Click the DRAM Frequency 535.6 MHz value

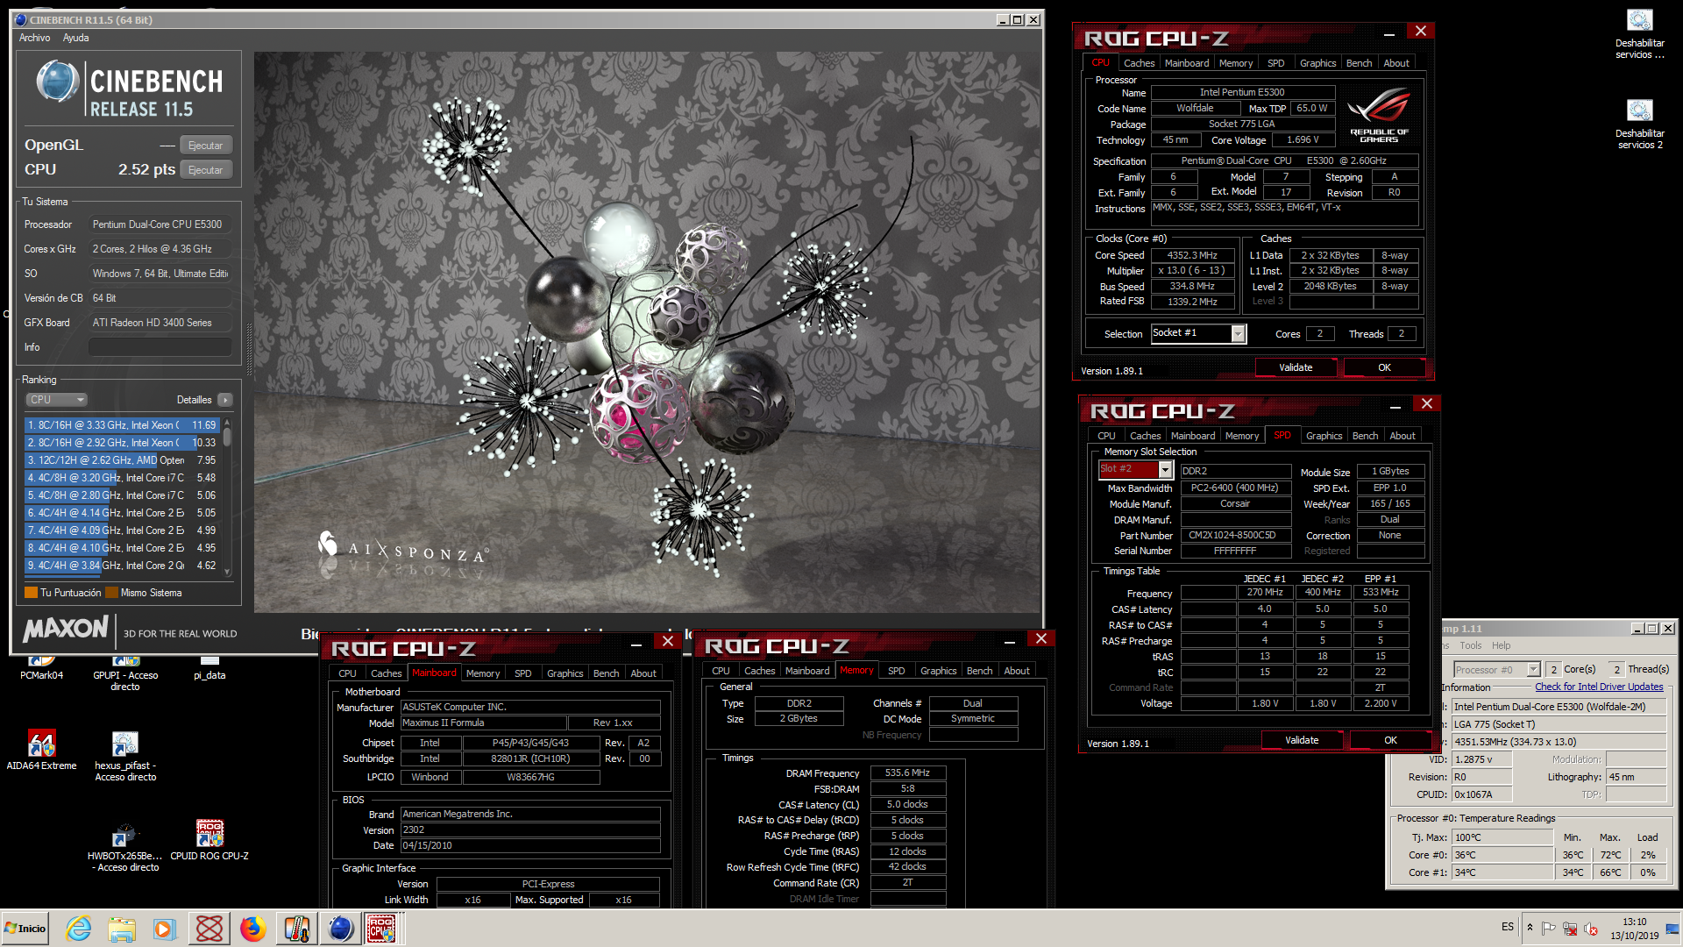907,773
